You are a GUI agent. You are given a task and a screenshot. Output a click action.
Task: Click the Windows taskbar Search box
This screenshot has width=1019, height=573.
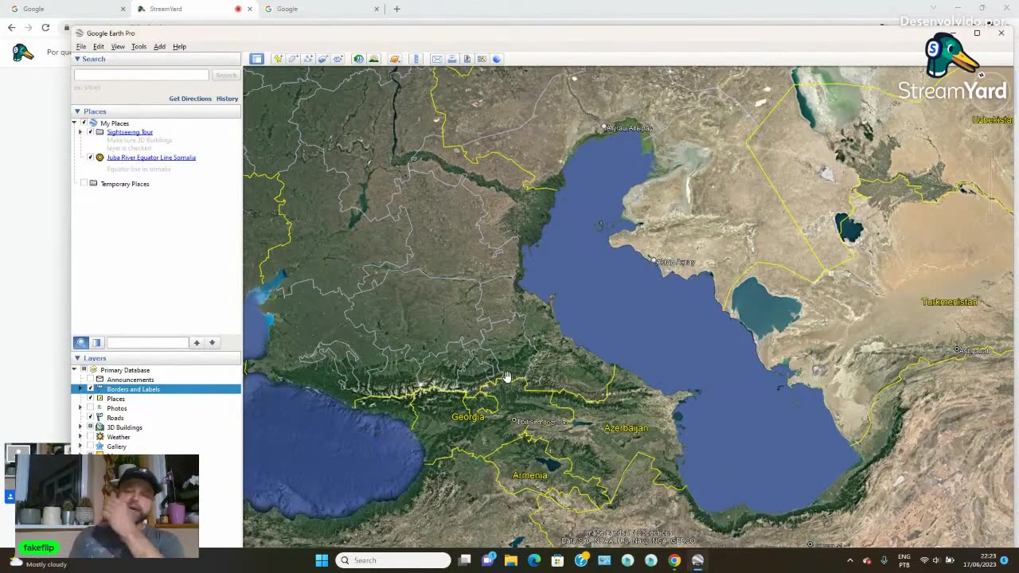(393, 560)
